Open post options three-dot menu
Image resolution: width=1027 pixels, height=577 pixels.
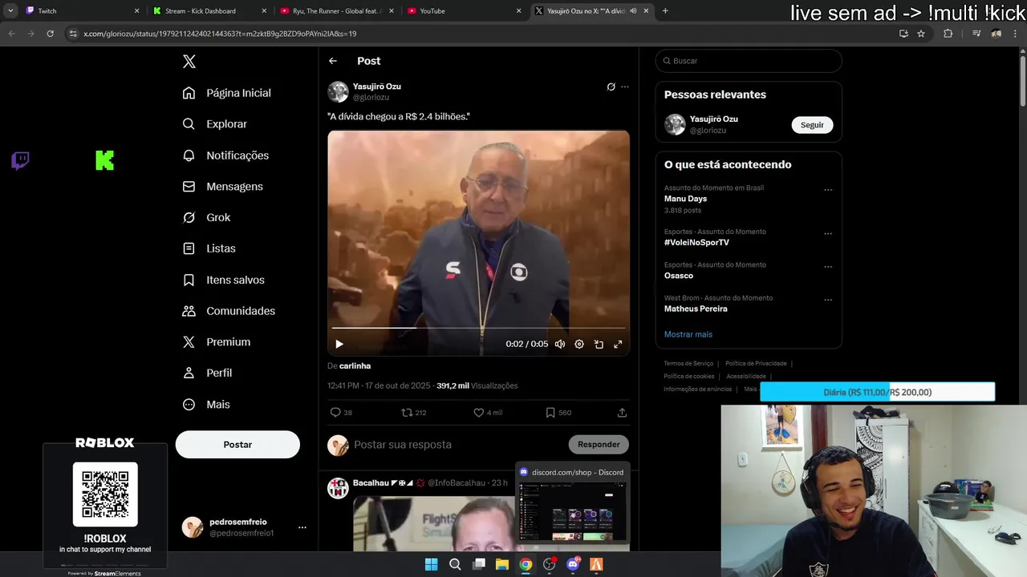point(625,87)
